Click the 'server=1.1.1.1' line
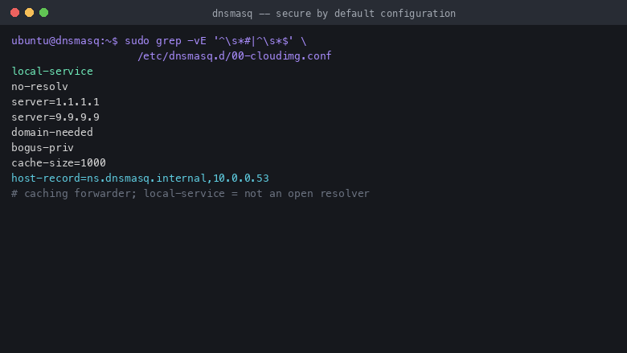 [x=55, y=102]
